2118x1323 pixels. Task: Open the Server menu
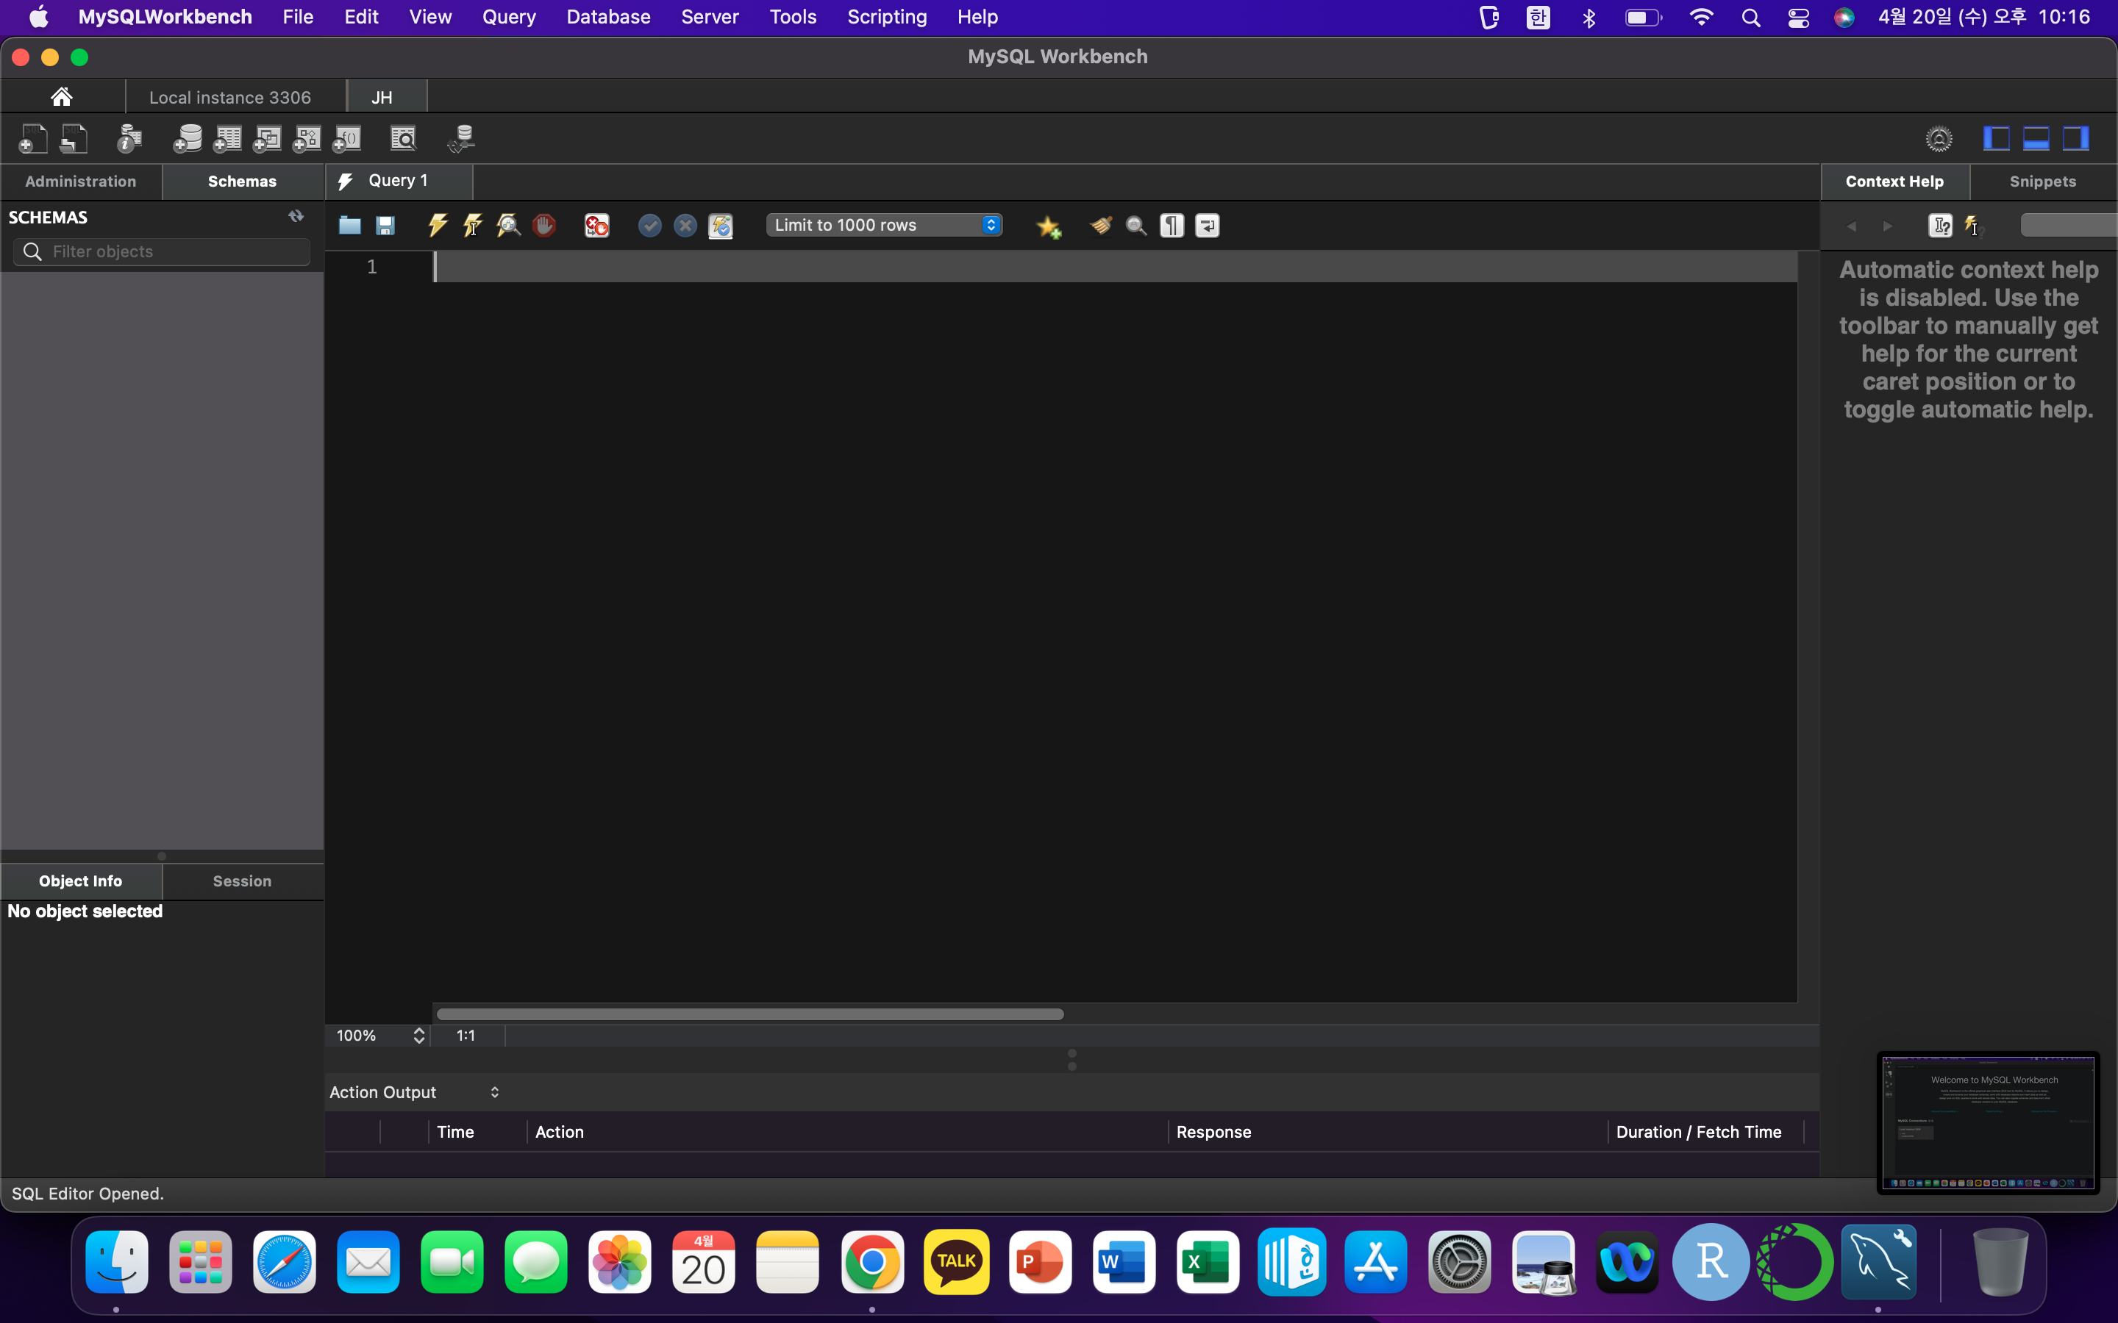[710, 17]
